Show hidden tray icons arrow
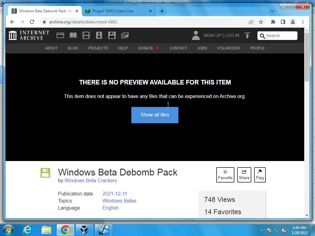The height and width of the screenshot is (236, 315). pos(261,230)
